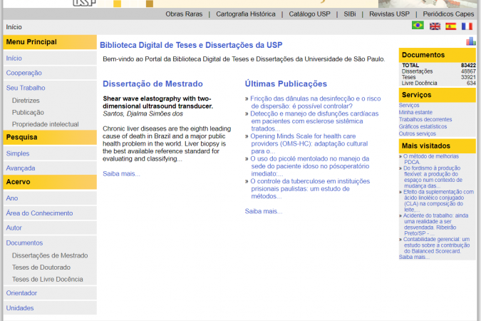Screen dimensions: 481x321
Task: Select the Spanish flag language icon
Action: 450,26
